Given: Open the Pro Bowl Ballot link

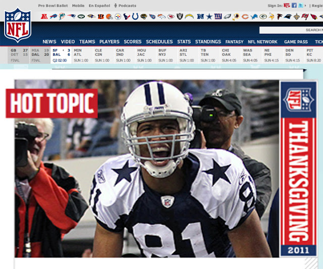Looking at the screenshot, I should 53,6.
